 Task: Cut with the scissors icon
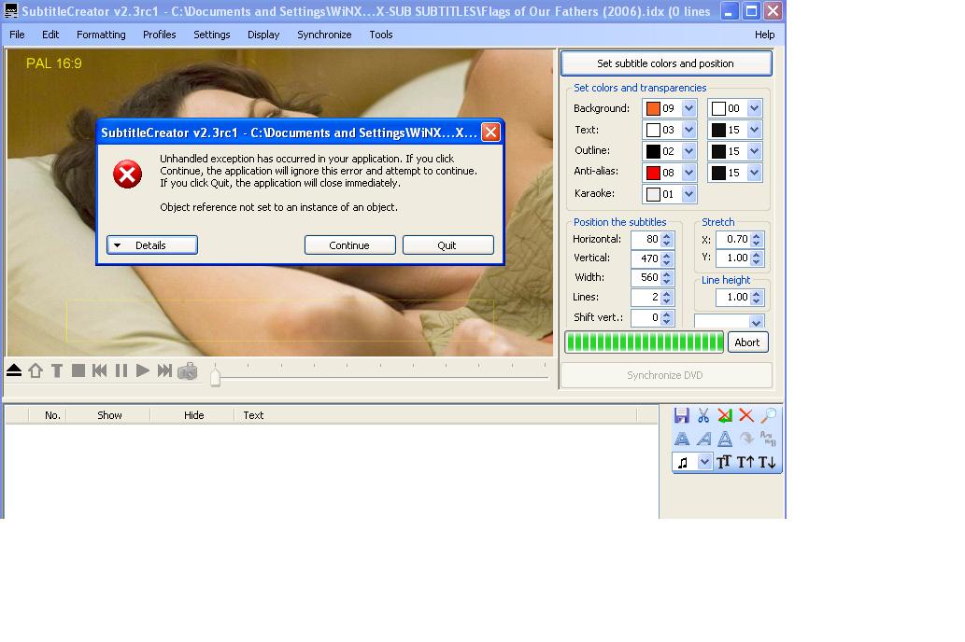[703, 415]
